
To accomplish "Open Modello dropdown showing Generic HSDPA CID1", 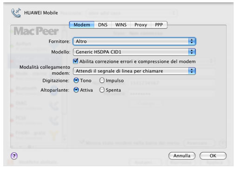I will tap(135, 52).
